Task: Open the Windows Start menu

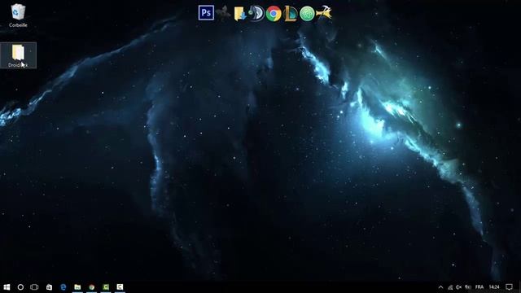Action: click(x=7, y=287)
